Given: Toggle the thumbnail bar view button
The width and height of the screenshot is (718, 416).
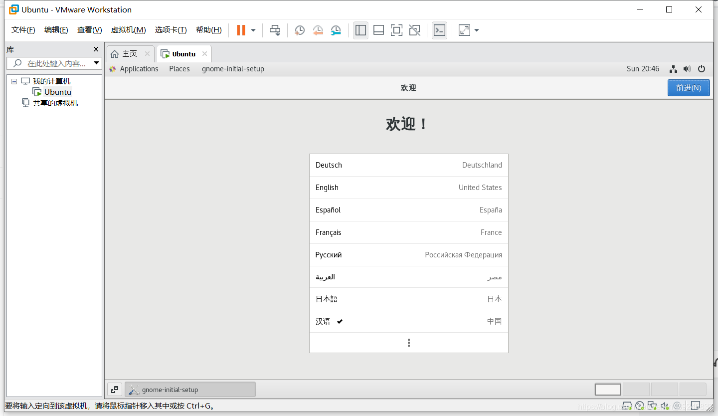Looking at the screenshot, I should (x=378, y=30).
